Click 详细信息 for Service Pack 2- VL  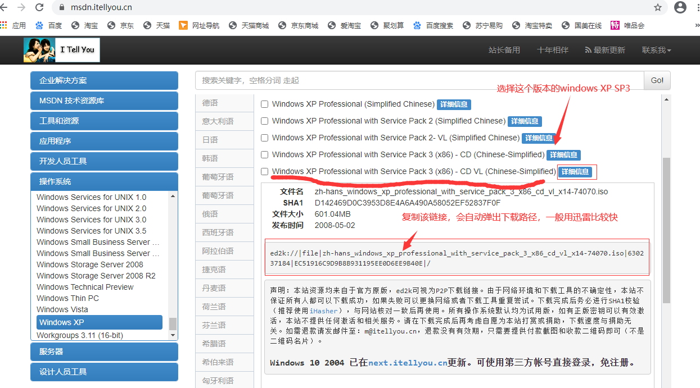coord(539,138)
